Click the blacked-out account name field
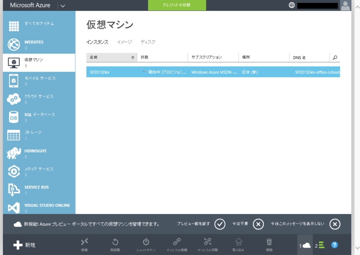 (x=317, y=5)
